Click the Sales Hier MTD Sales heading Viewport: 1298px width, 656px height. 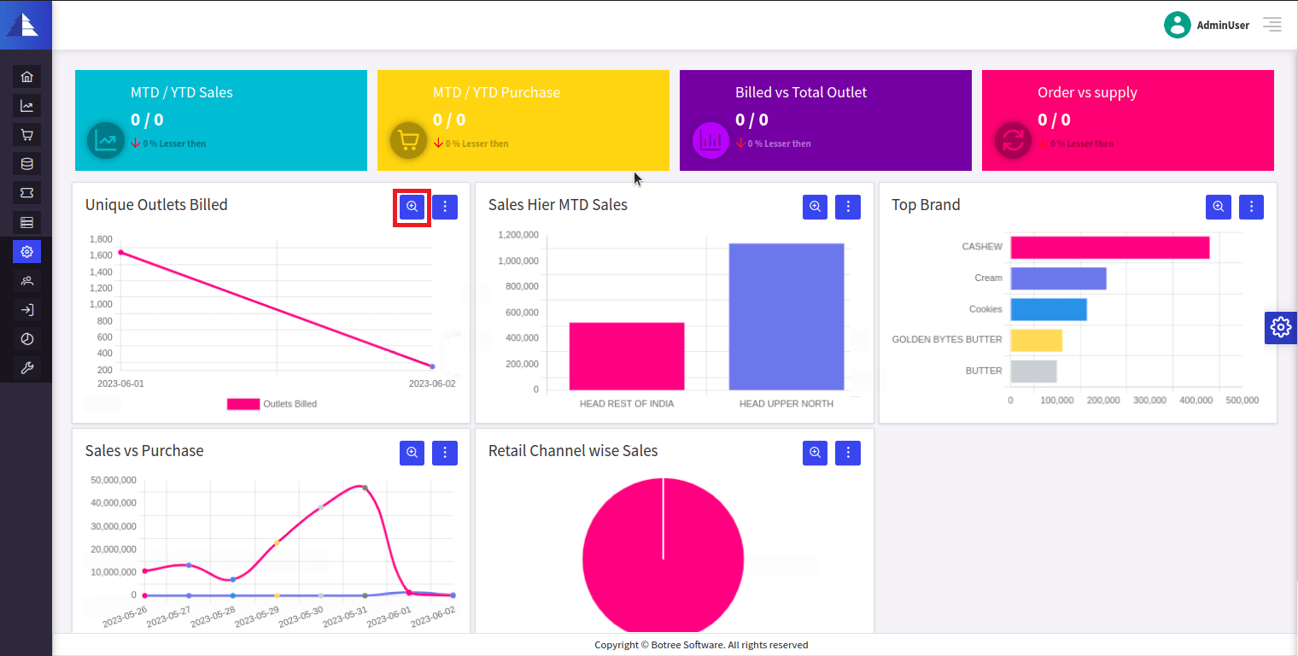click(x=558, y=205)
